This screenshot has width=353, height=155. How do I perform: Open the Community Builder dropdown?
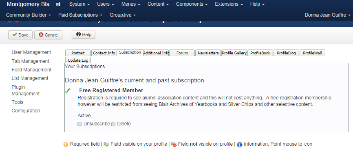pyautogui.click(x=29, y=15)
